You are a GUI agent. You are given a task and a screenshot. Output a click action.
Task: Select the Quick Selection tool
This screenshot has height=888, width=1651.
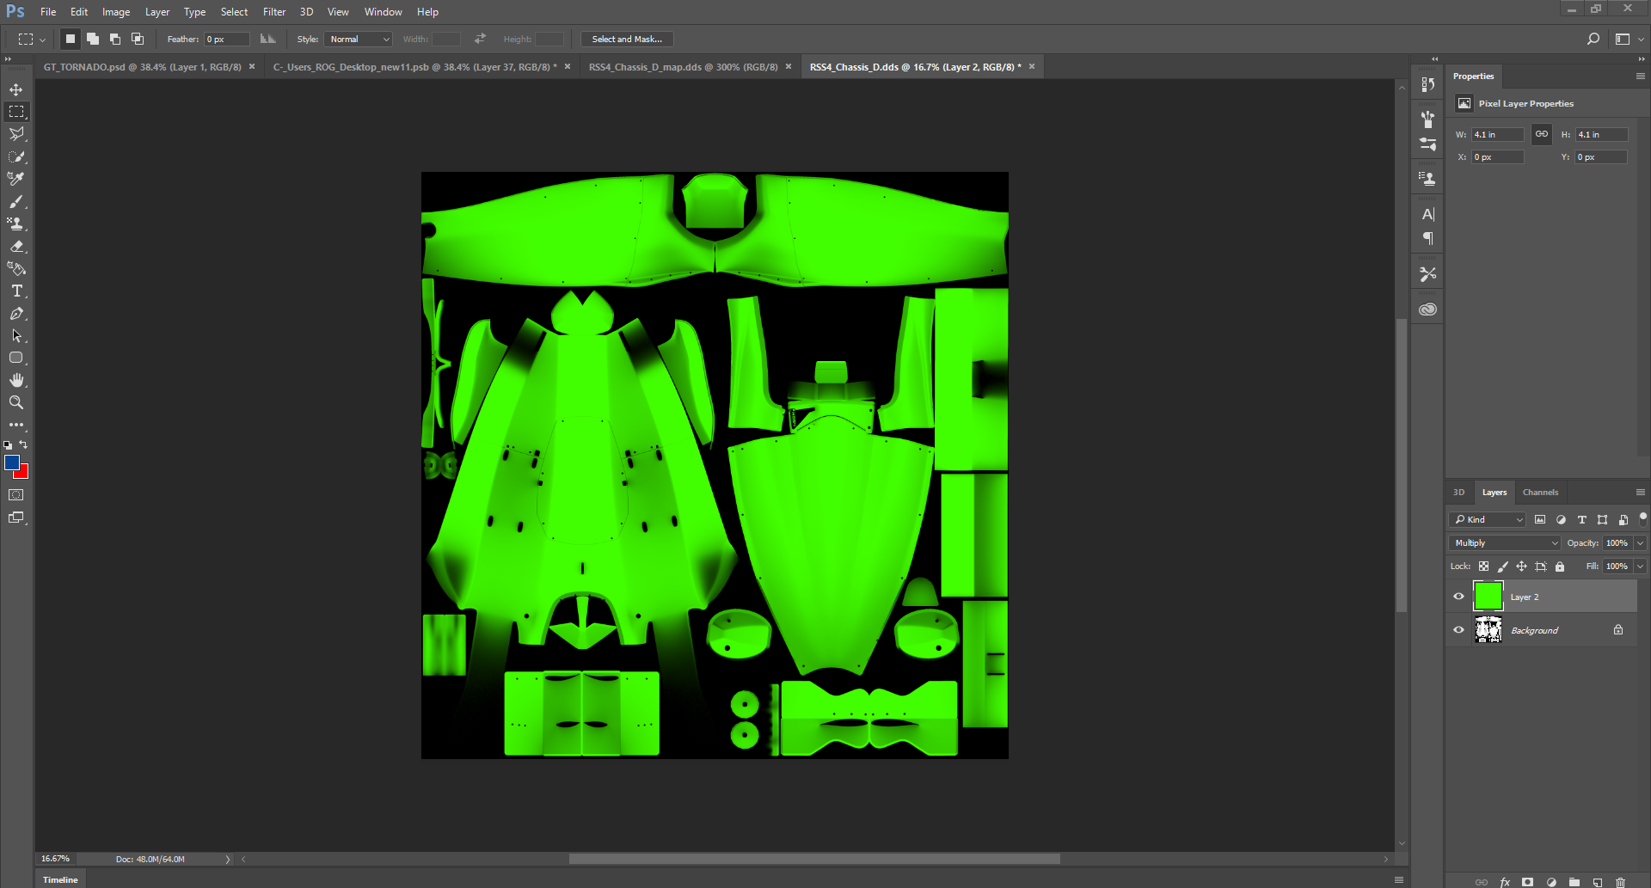(16, 156)
